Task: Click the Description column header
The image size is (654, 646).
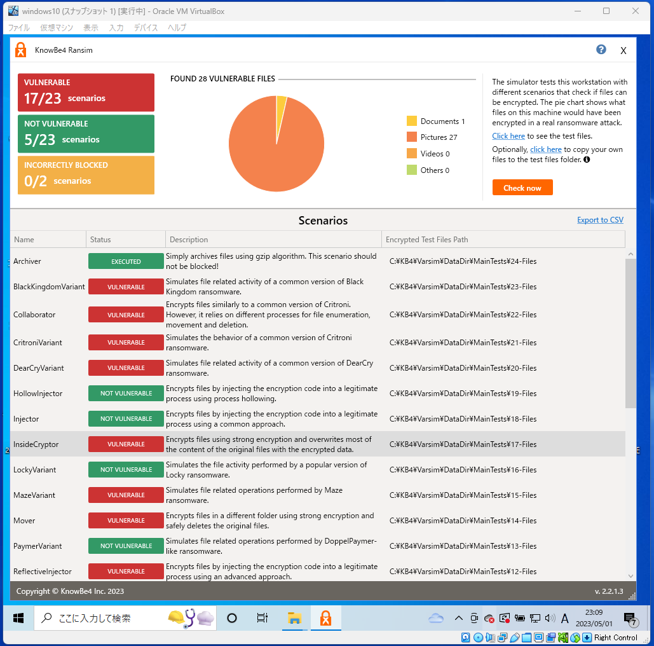Action: 273,240
